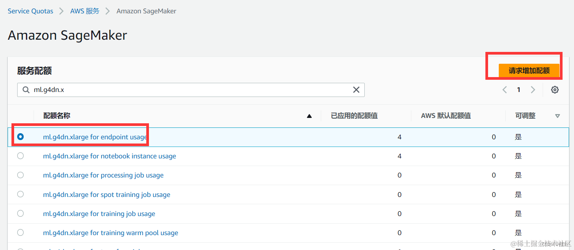574x250 pixels.
Task: Click 是 in the endpoint usage row
Action: tap(518, 137)
